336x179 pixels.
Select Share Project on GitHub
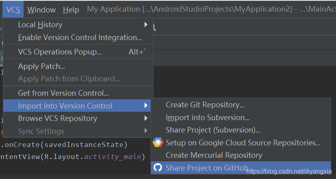[x=241, y=168]
